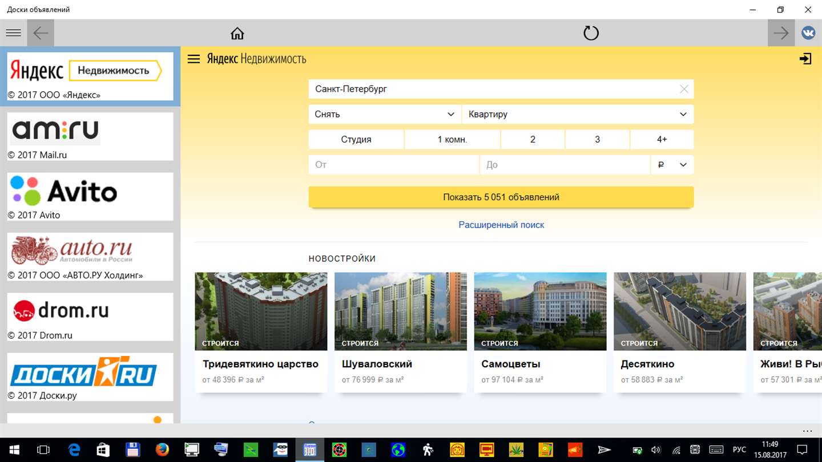Expand the Снять deal type dropdown
The width and height of the screenshot is (822, 462).
tap(385, 114)
